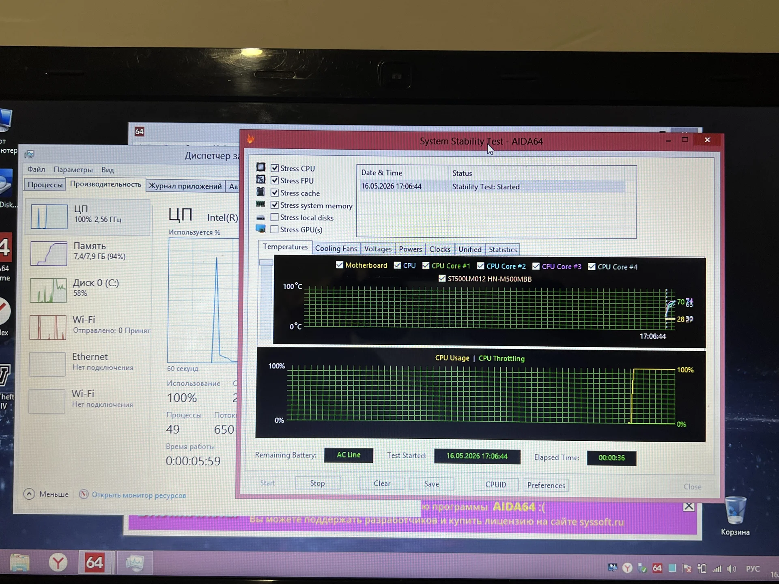Toggle the ST500LM012 HN-M500MBB disk checkbox
Image resolution: width=779 pixels, height=584 pixels.
coord(442,279)
